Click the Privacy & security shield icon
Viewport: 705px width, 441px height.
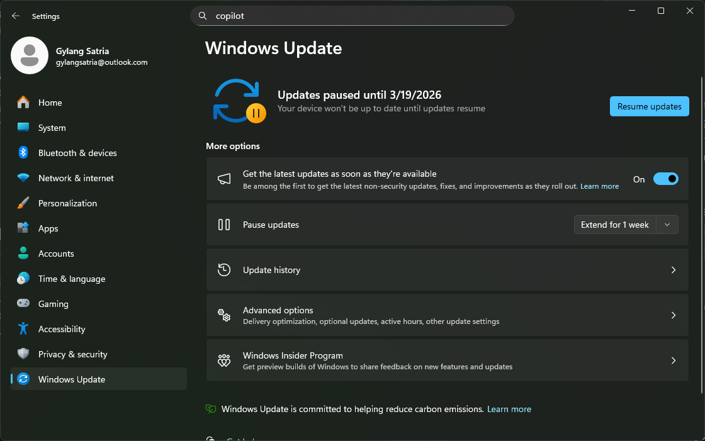[x=23, y=354]
